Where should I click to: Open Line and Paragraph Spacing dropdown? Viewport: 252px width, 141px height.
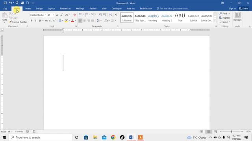pyautogui.click(x=99, y=20)
